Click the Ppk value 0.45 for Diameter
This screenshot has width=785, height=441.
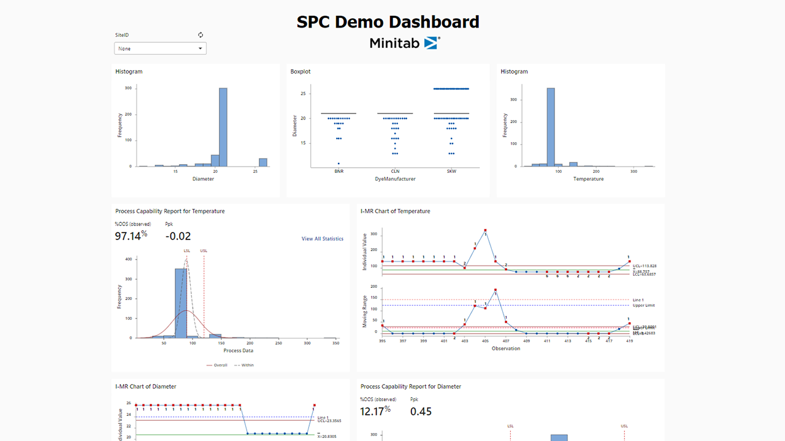pyautogui.click(x=421, y=411)
